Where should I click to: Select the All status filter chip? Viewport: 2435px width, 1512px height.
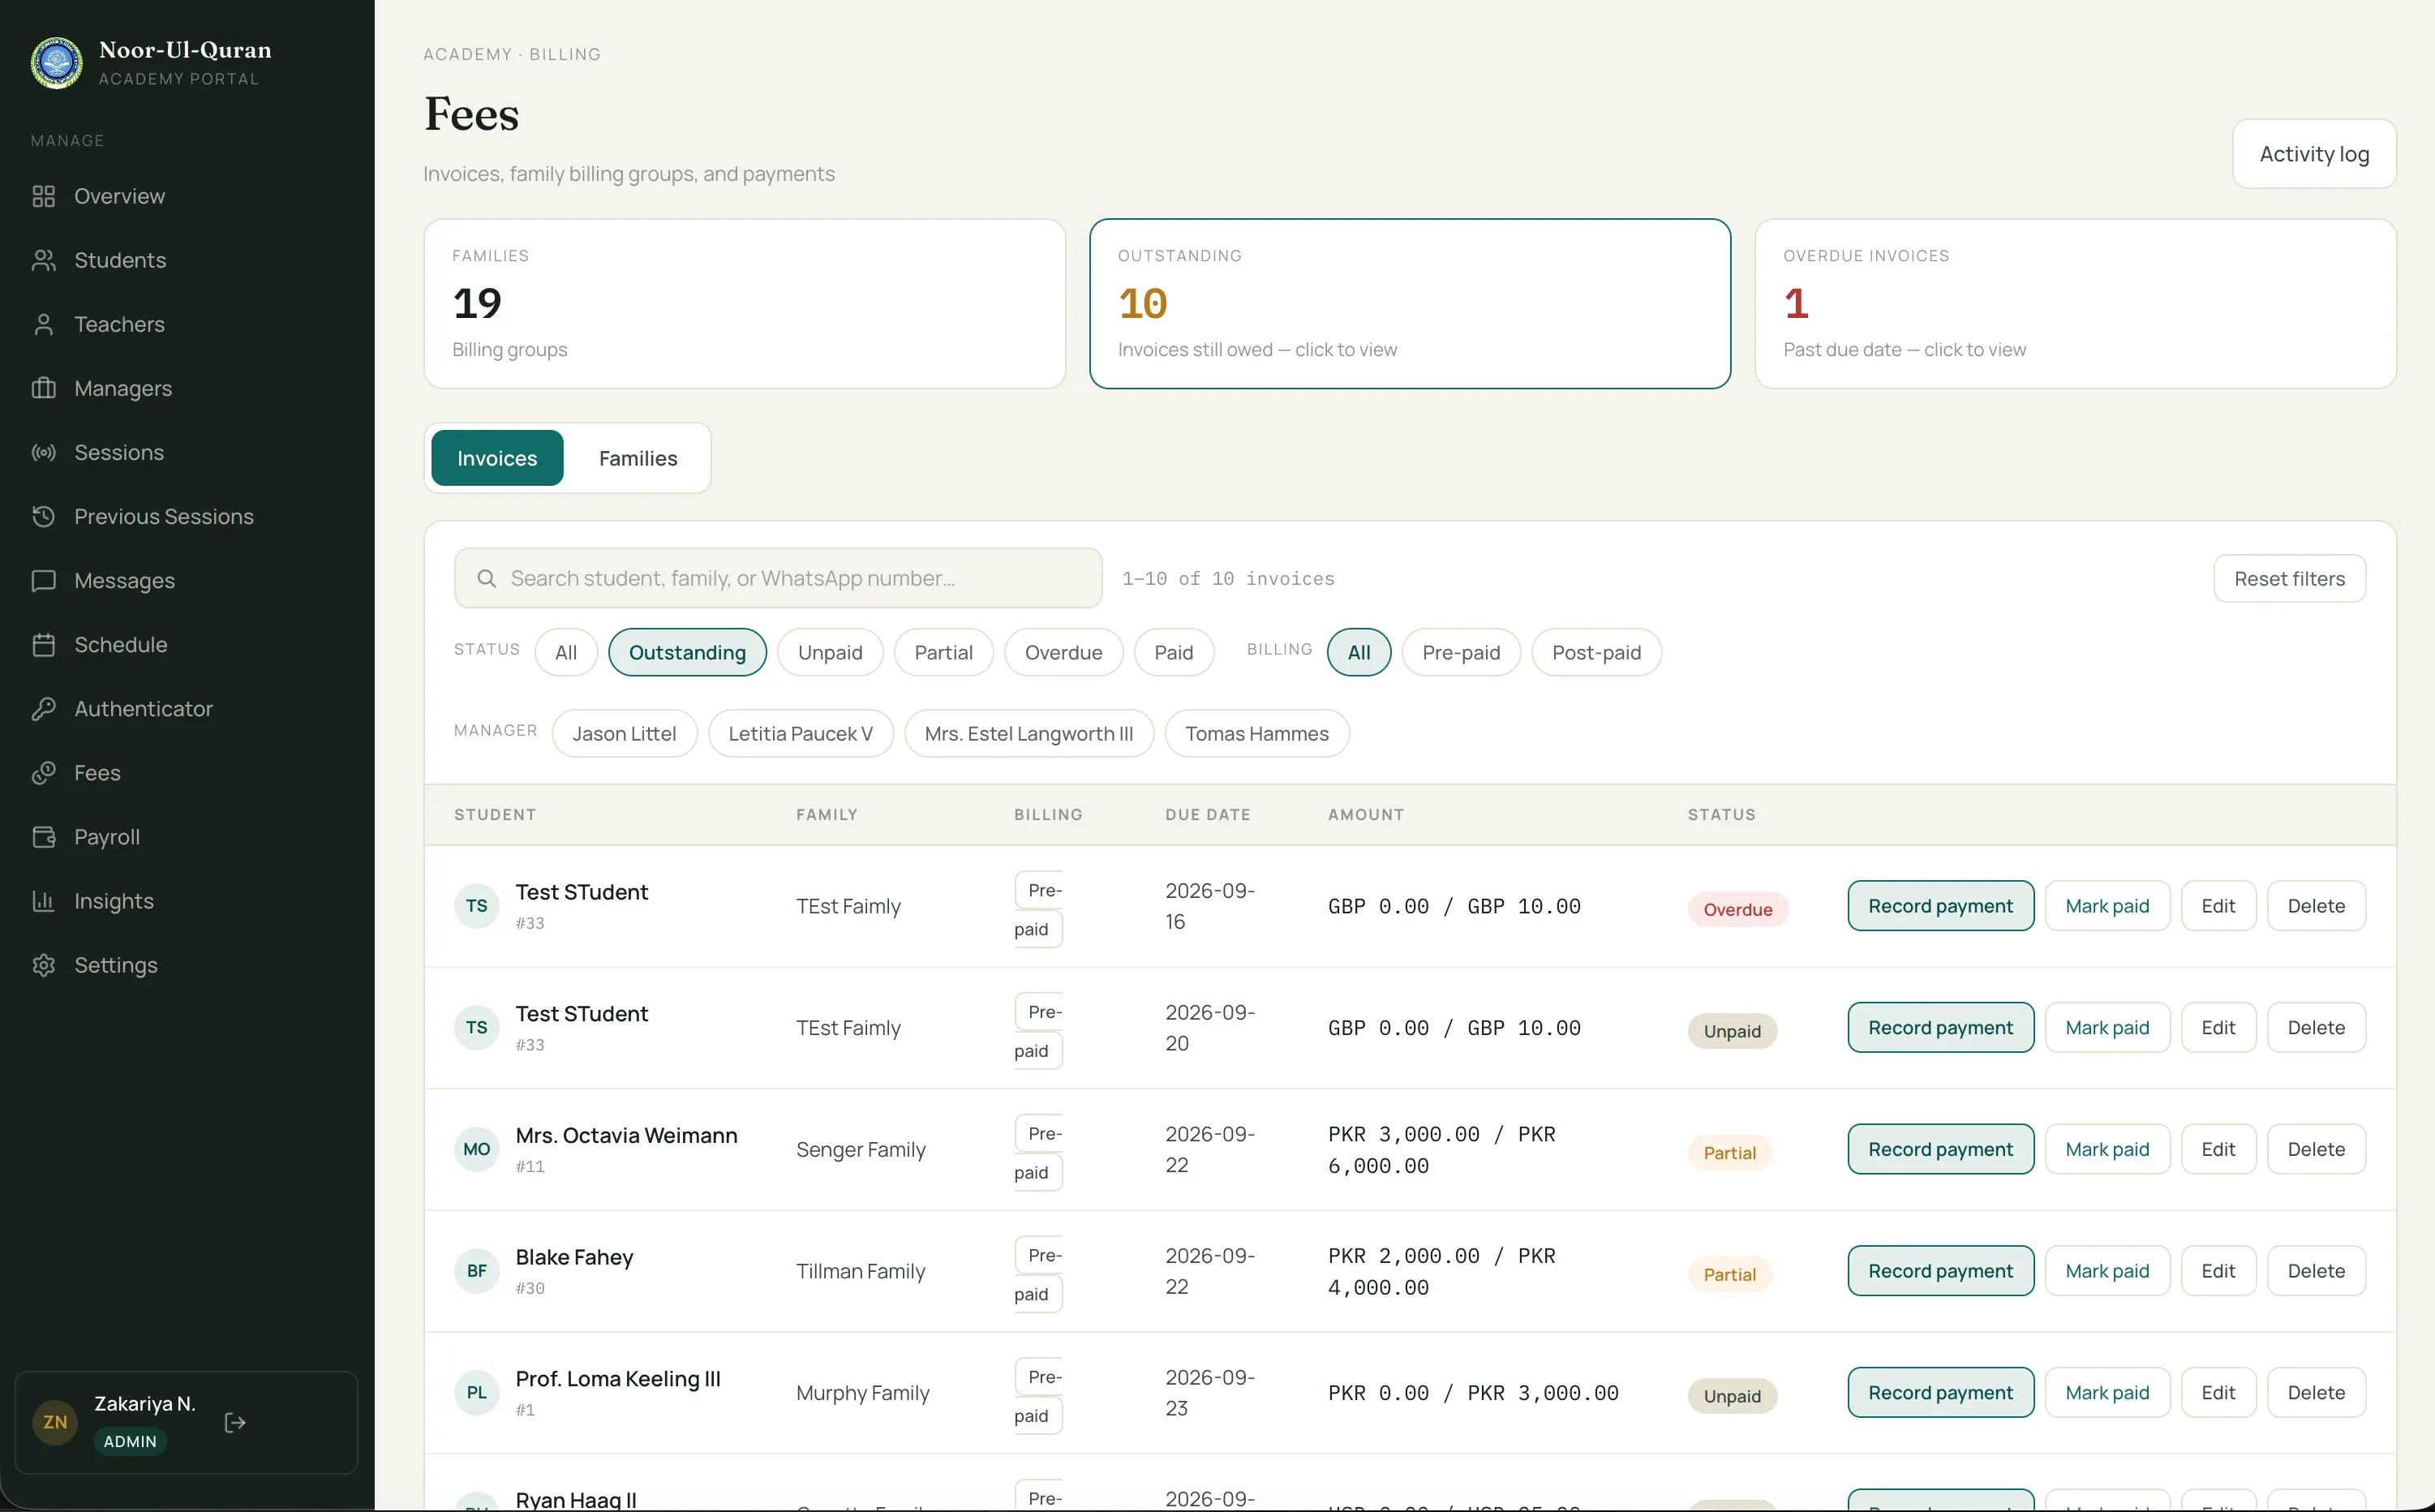tap(566, 652)
